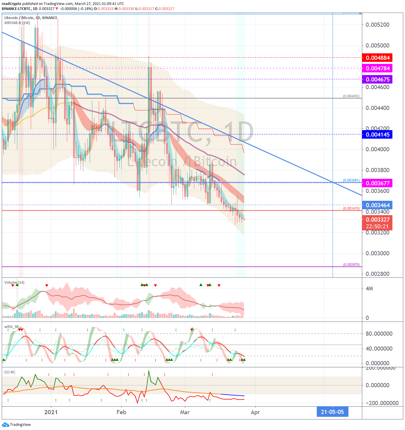The image size is (405, 430).
Task: Click the CCI-RC indicator label
Action: (10, 372)
